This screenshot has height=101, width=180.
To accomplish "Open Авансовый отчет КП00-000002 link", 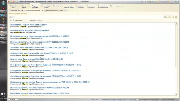I will (x=39, y=48).
